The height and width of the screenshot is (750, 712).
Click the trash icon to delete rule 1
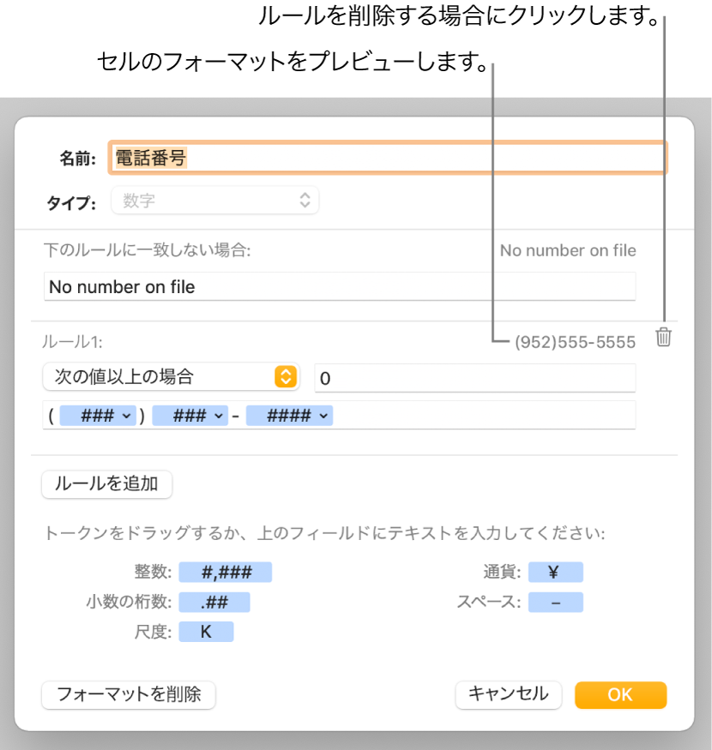tap(665, 339)
